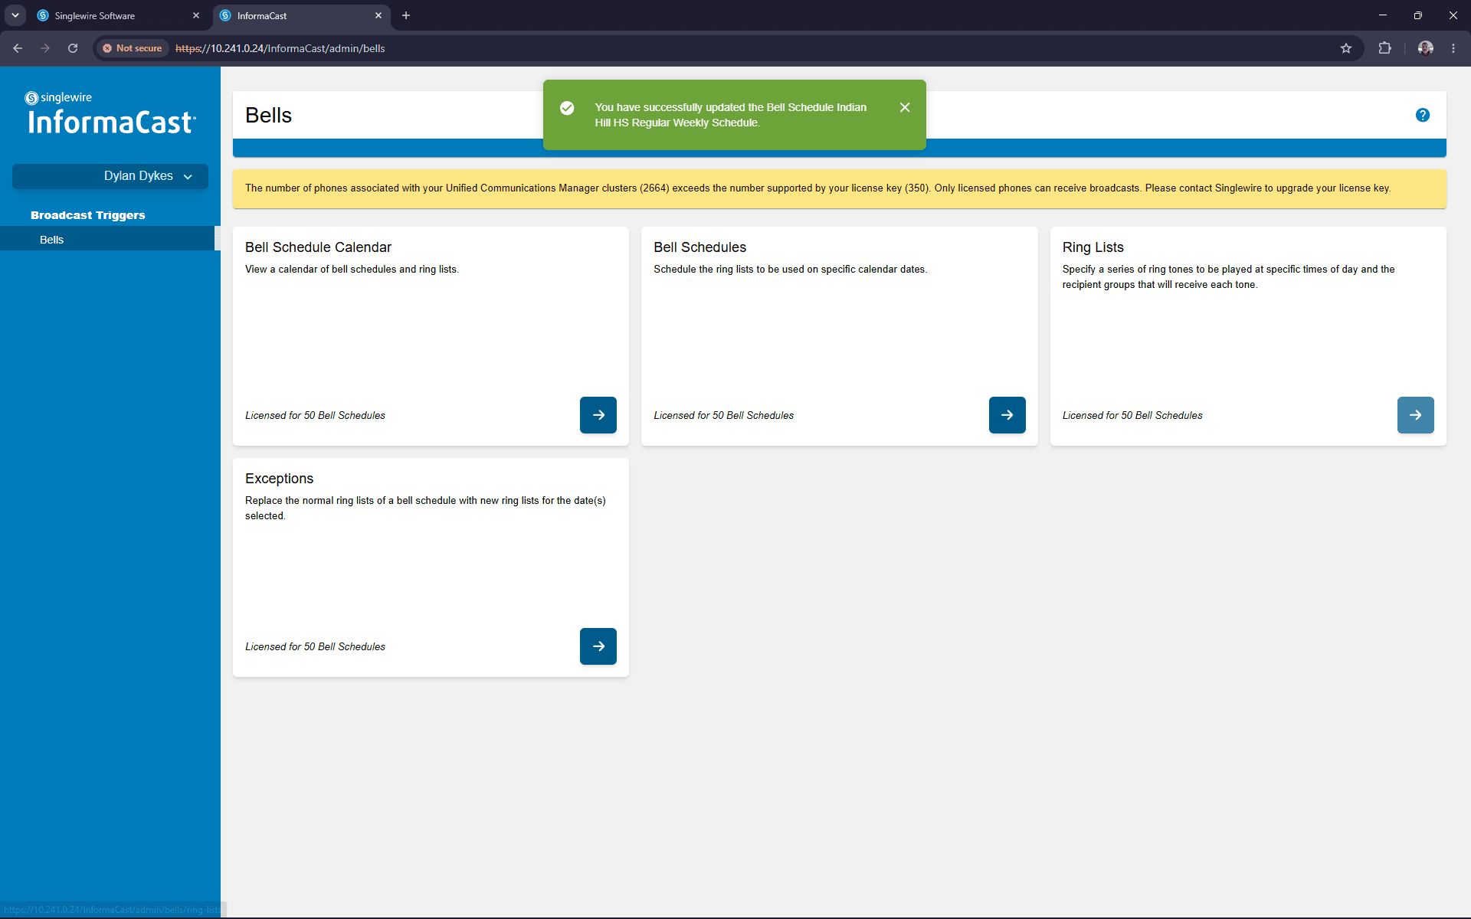
Task: Go forward in browser history
Action: coord(45,48)
